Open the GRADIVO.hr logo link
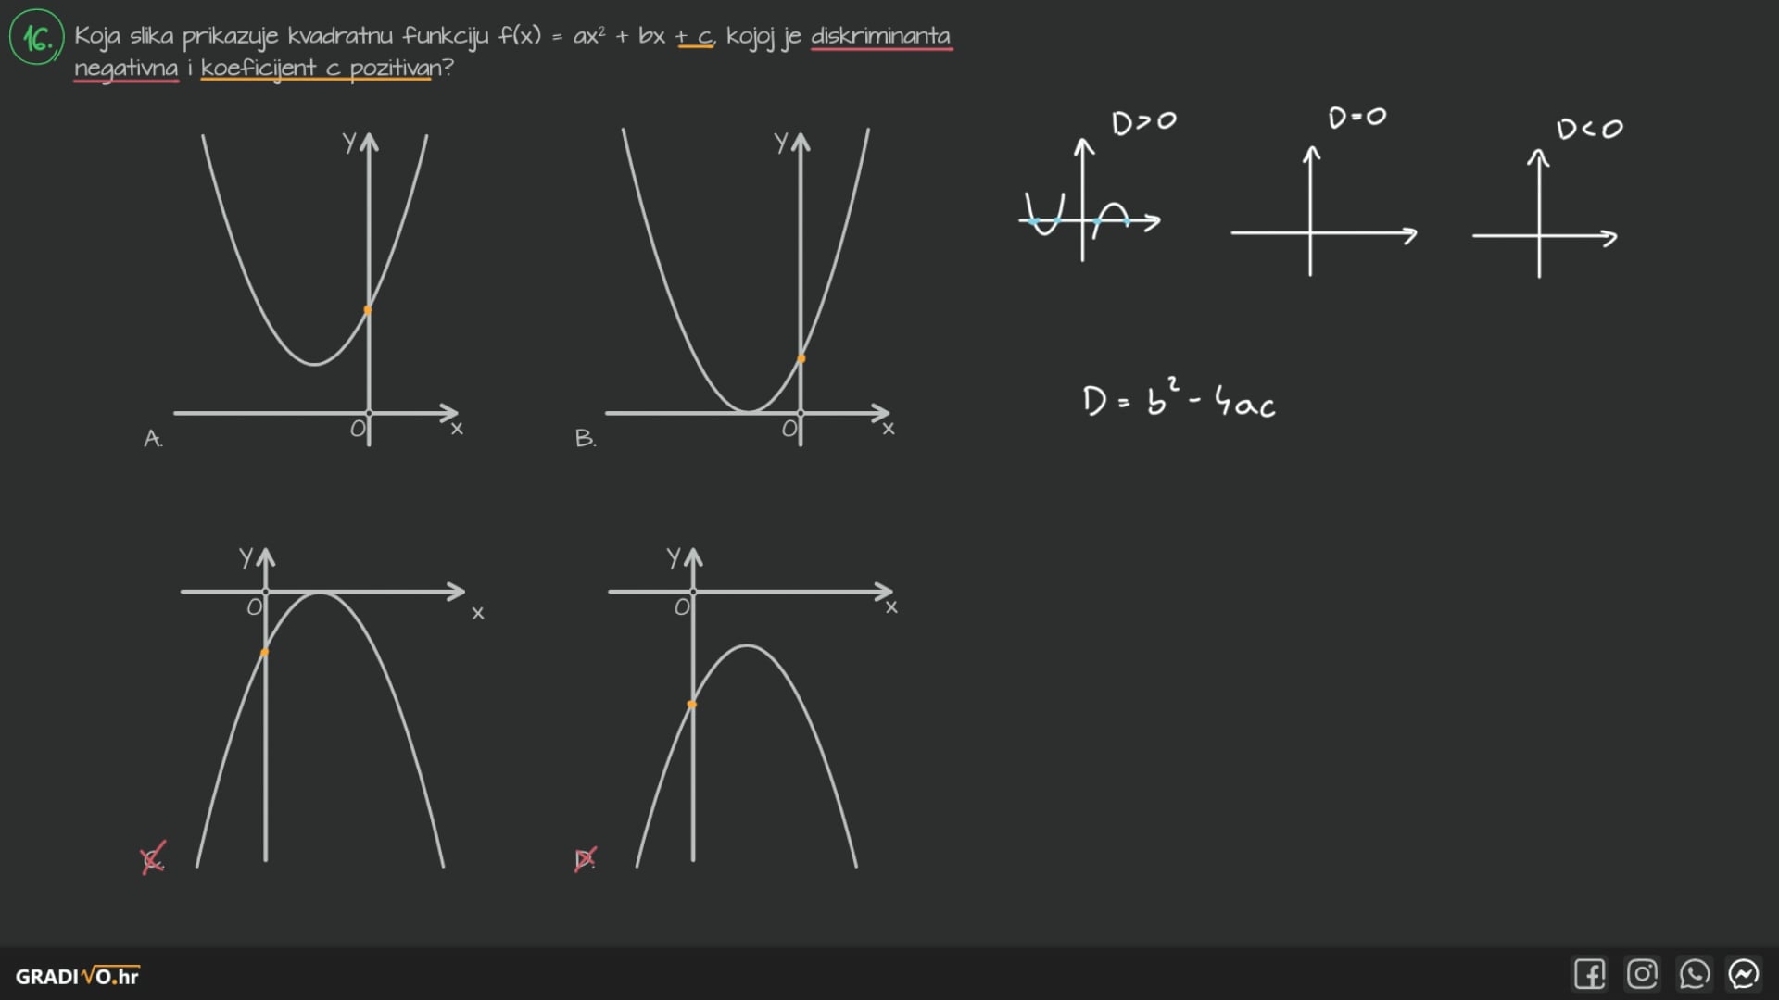 77,976
